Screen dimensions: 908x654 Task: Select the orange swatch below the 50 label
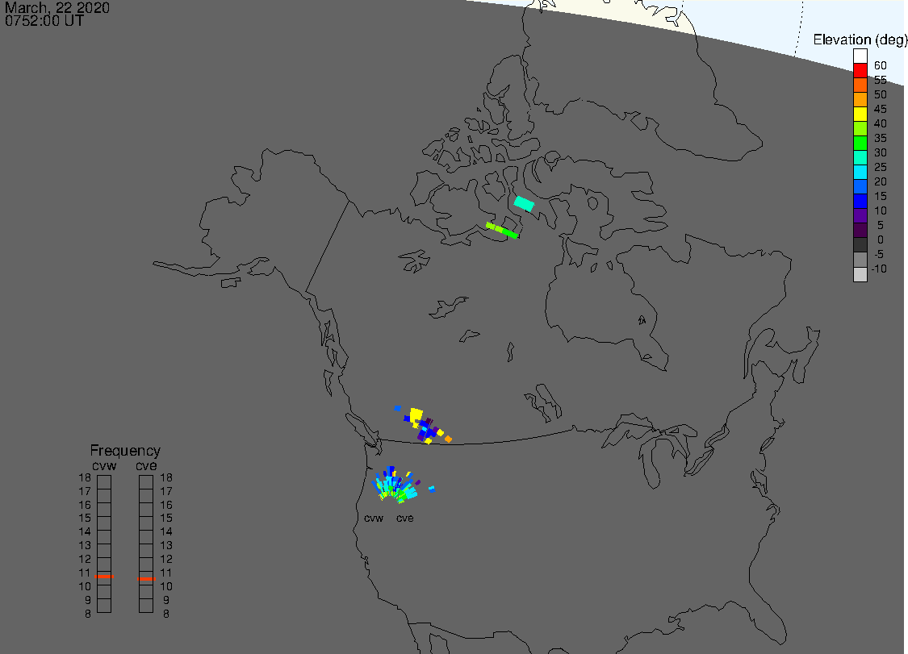860,99
